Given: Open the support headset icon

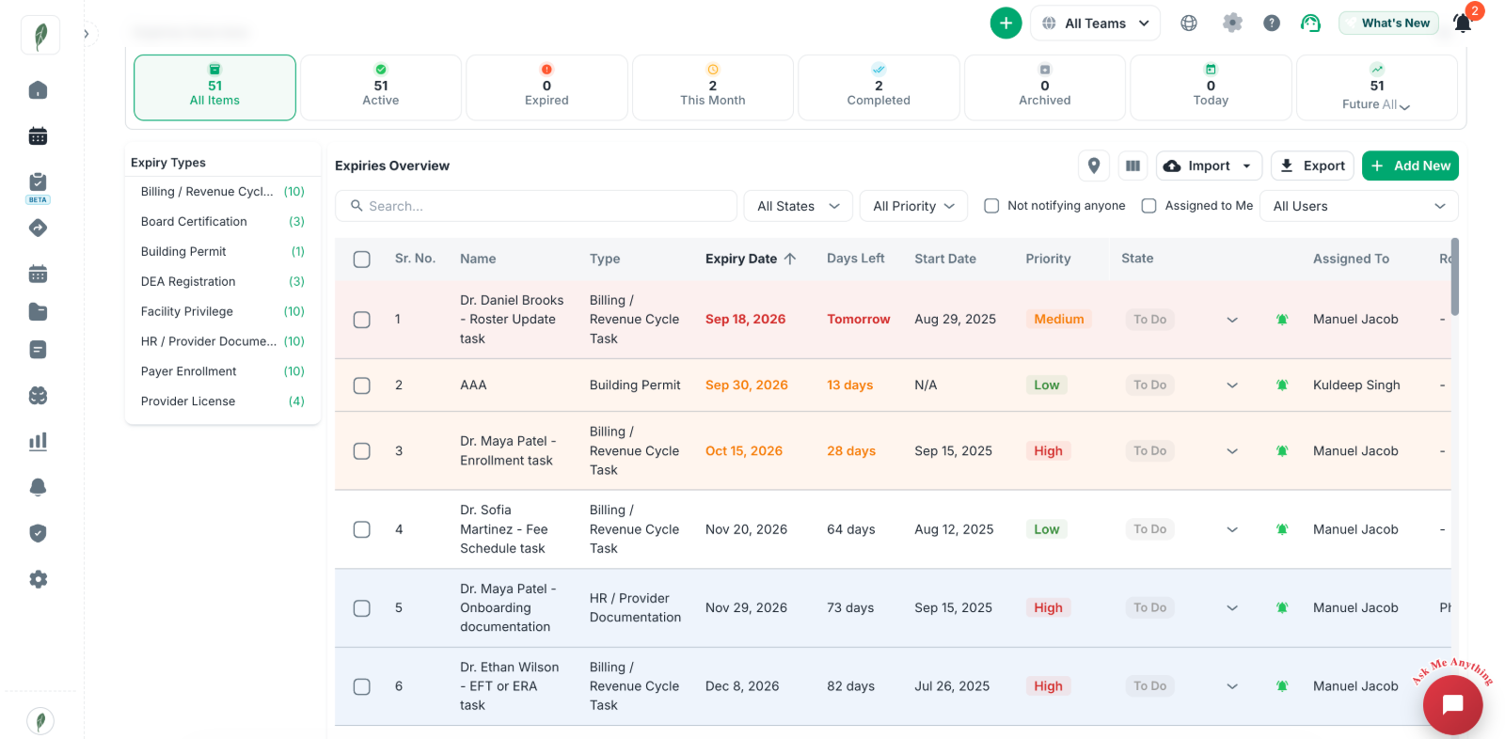Looking at the screenshot, I should (1310, 24).
